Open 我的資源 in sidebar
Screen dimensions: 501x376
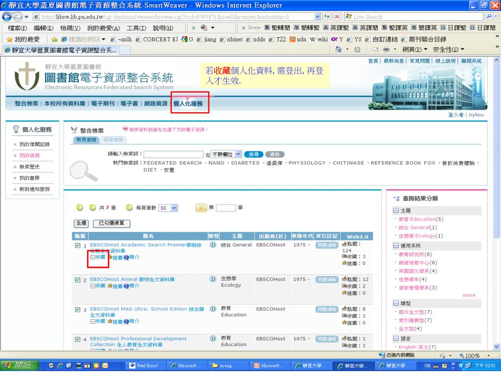(29, 155)
